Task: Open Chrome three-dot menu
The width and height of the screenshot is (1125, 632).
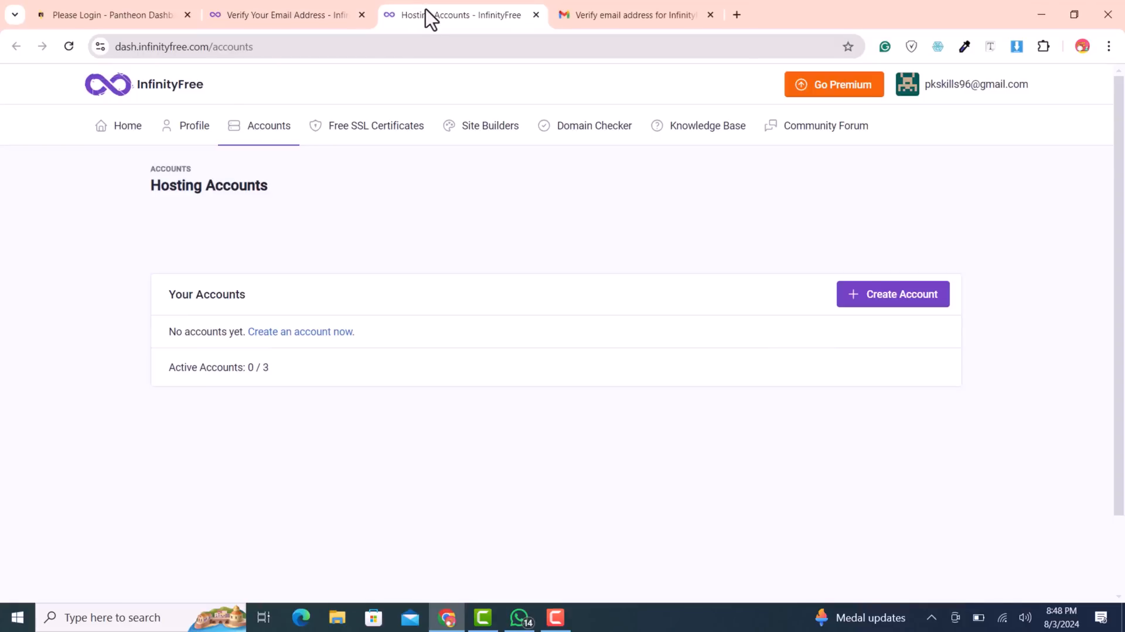Action: 1109,47
